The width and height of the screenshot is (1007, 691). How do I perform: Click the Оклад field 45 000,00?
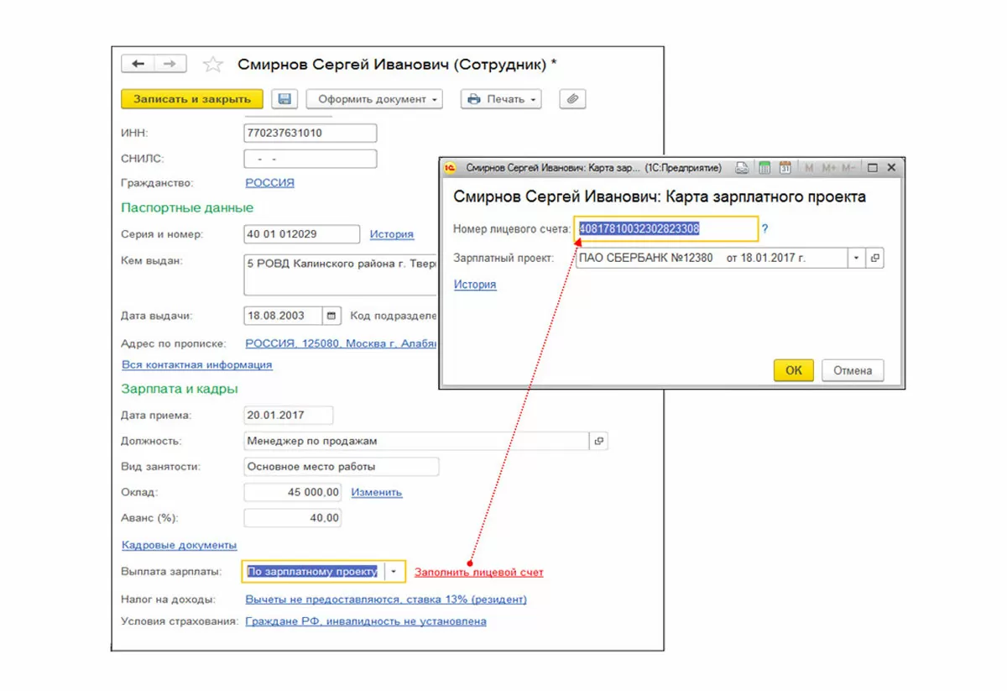click(x=293, y=492)
